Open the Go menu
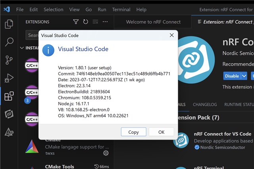254x169 pixels. click(x=89, y=10)
